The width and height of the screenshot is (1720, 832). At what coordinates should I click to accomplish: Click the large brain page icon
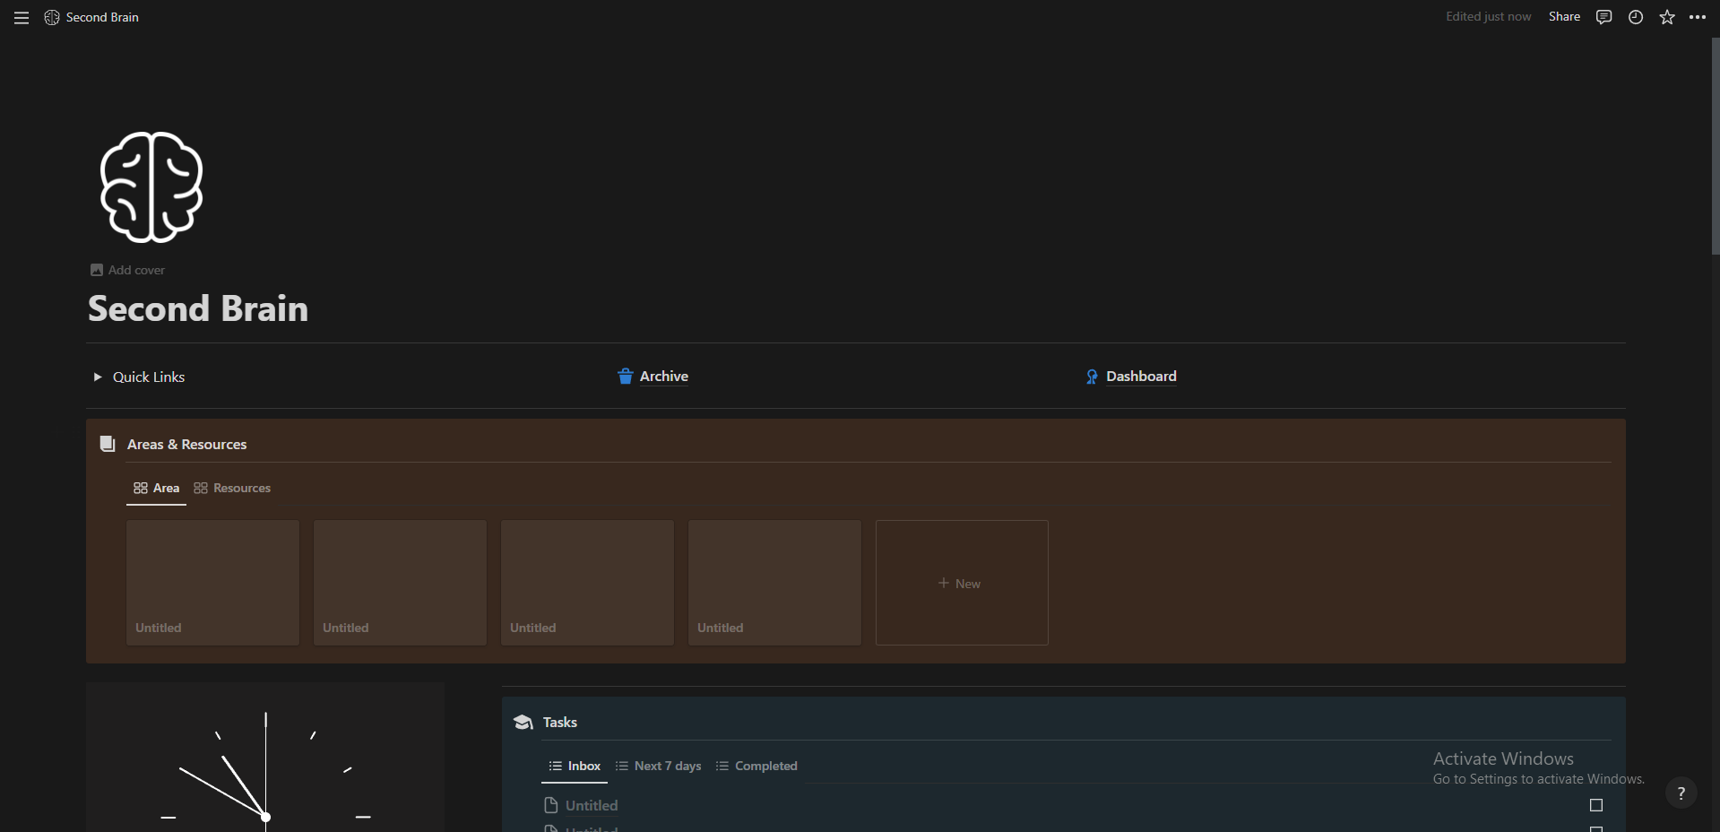pyautogui.click(x=151, y=187)
